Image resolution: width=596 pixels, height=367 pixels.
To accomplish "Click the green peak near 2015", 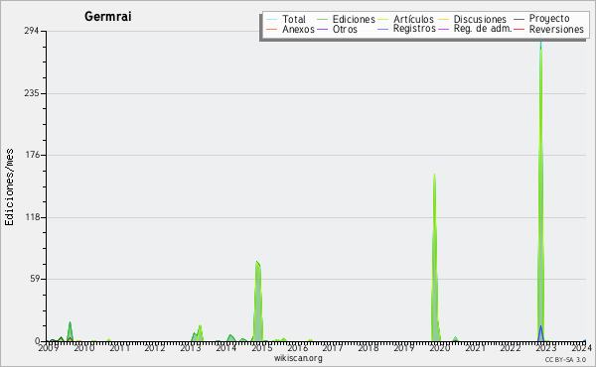I will 258,302.
